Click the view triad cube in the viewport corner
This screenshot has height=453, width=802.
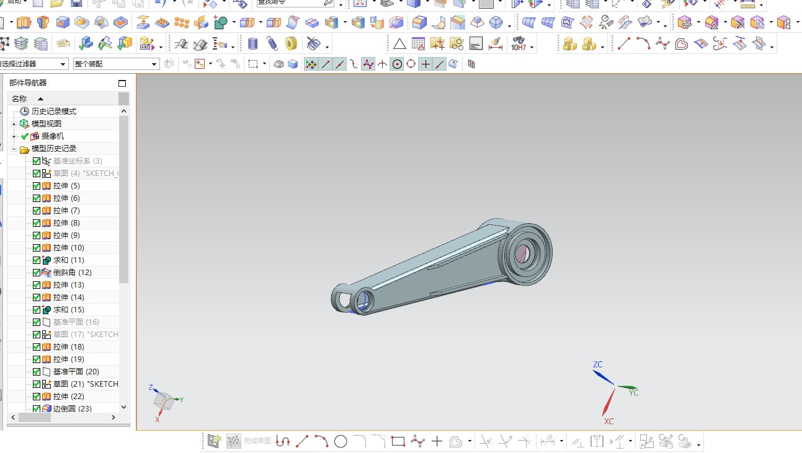[164, 401]
